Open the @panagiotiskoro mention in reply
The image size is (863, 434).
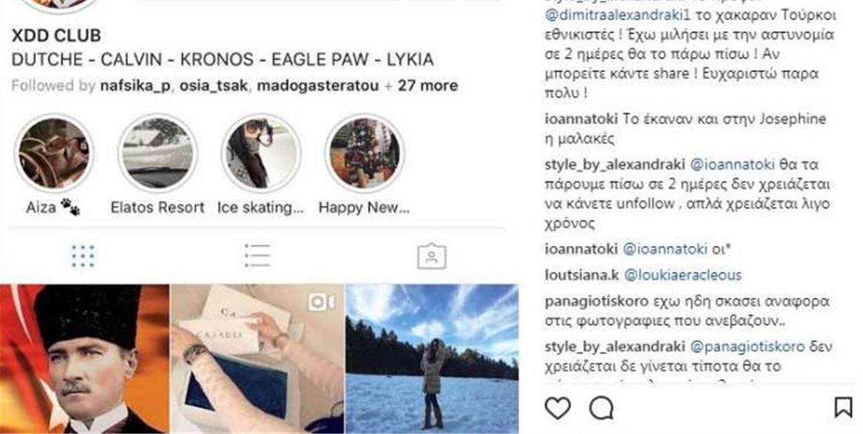pyautogui.click(x=747, y=346)
